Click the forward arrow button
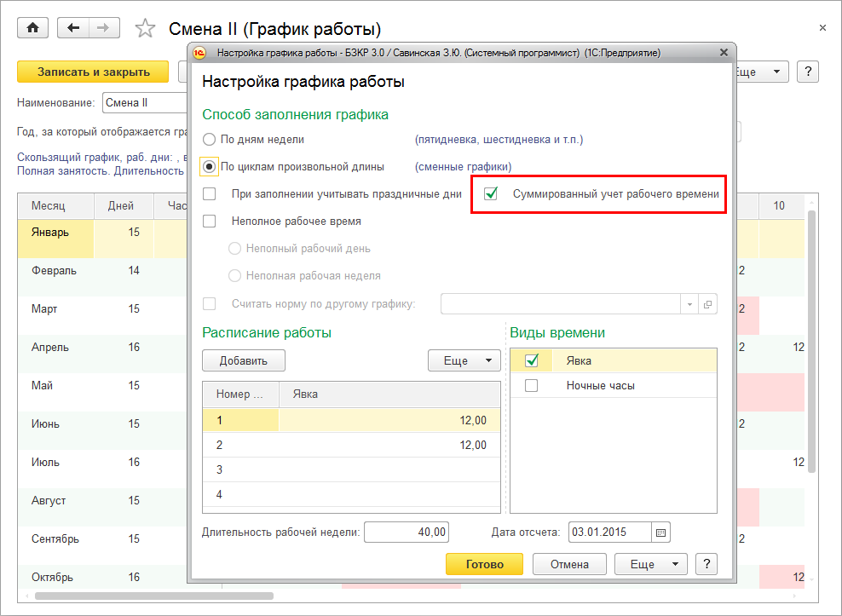The height and width of the screenshot is (616, 842). (102, 28)
